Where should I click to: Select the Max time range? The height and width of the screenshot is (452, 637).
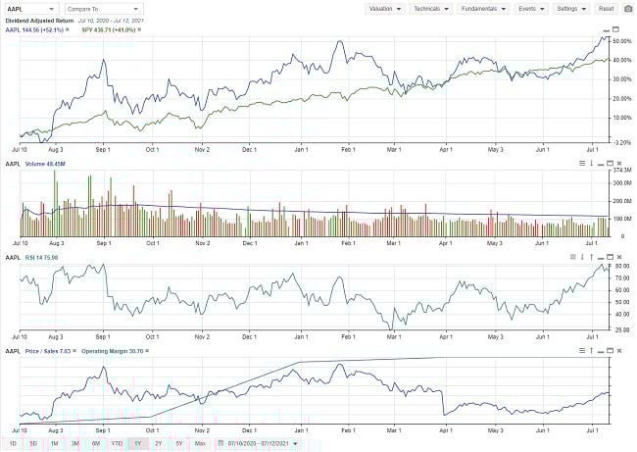(200, 443)
